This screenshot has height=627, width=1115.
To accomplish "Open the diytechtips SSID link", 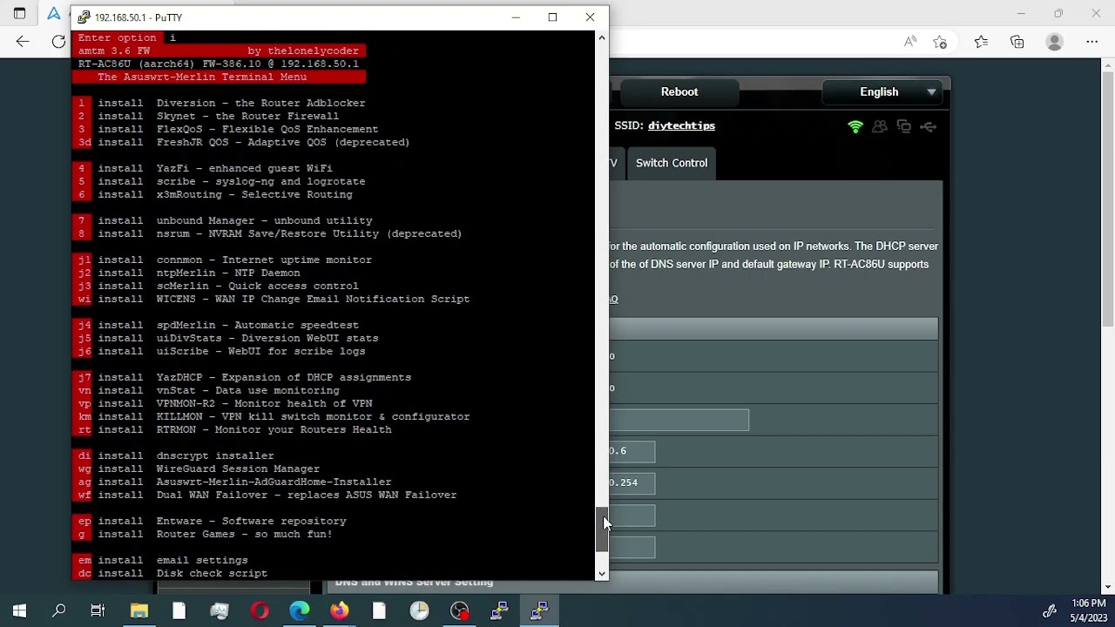I will [681, 126].
